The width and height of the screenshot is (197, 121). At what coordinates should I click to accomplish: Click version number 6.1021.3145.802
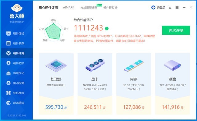click(17, 115)
